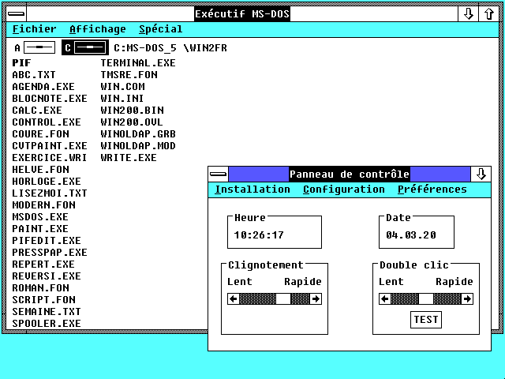Select file COURE.FON
505x379 pixels.
coord(40,134)
